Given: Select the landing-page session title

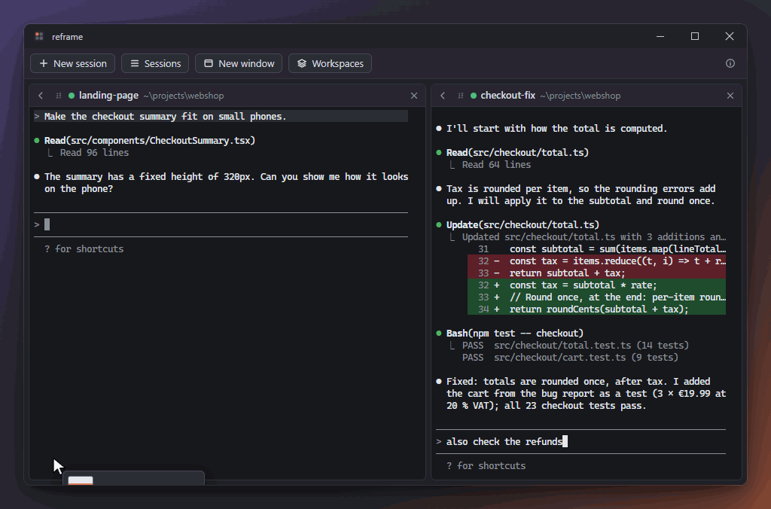Looking at the screenshot, I should (108, 96).
